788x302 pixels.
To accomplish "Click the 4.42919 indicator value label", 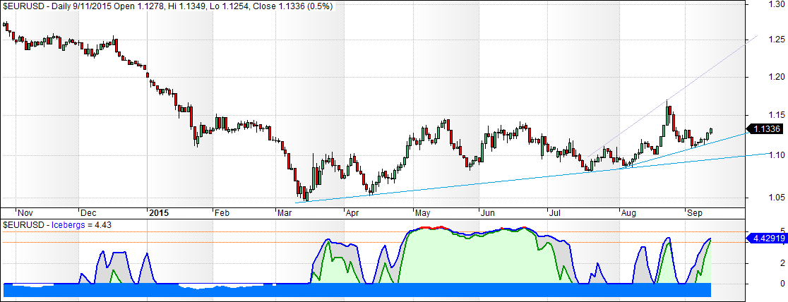I will tap(765, 239).
